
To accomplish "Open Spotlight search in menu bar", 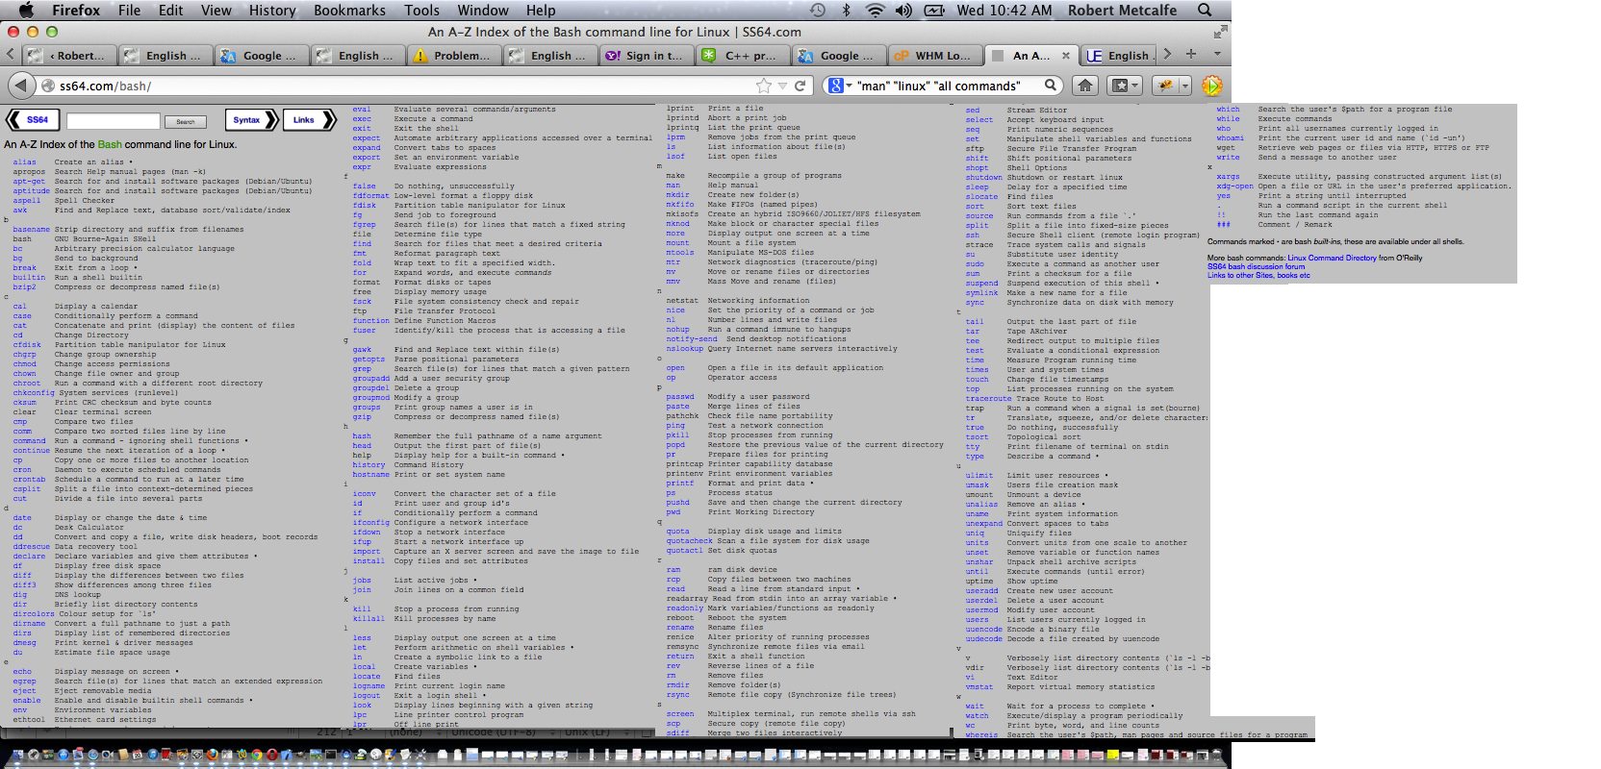I will pos(1205,10).
